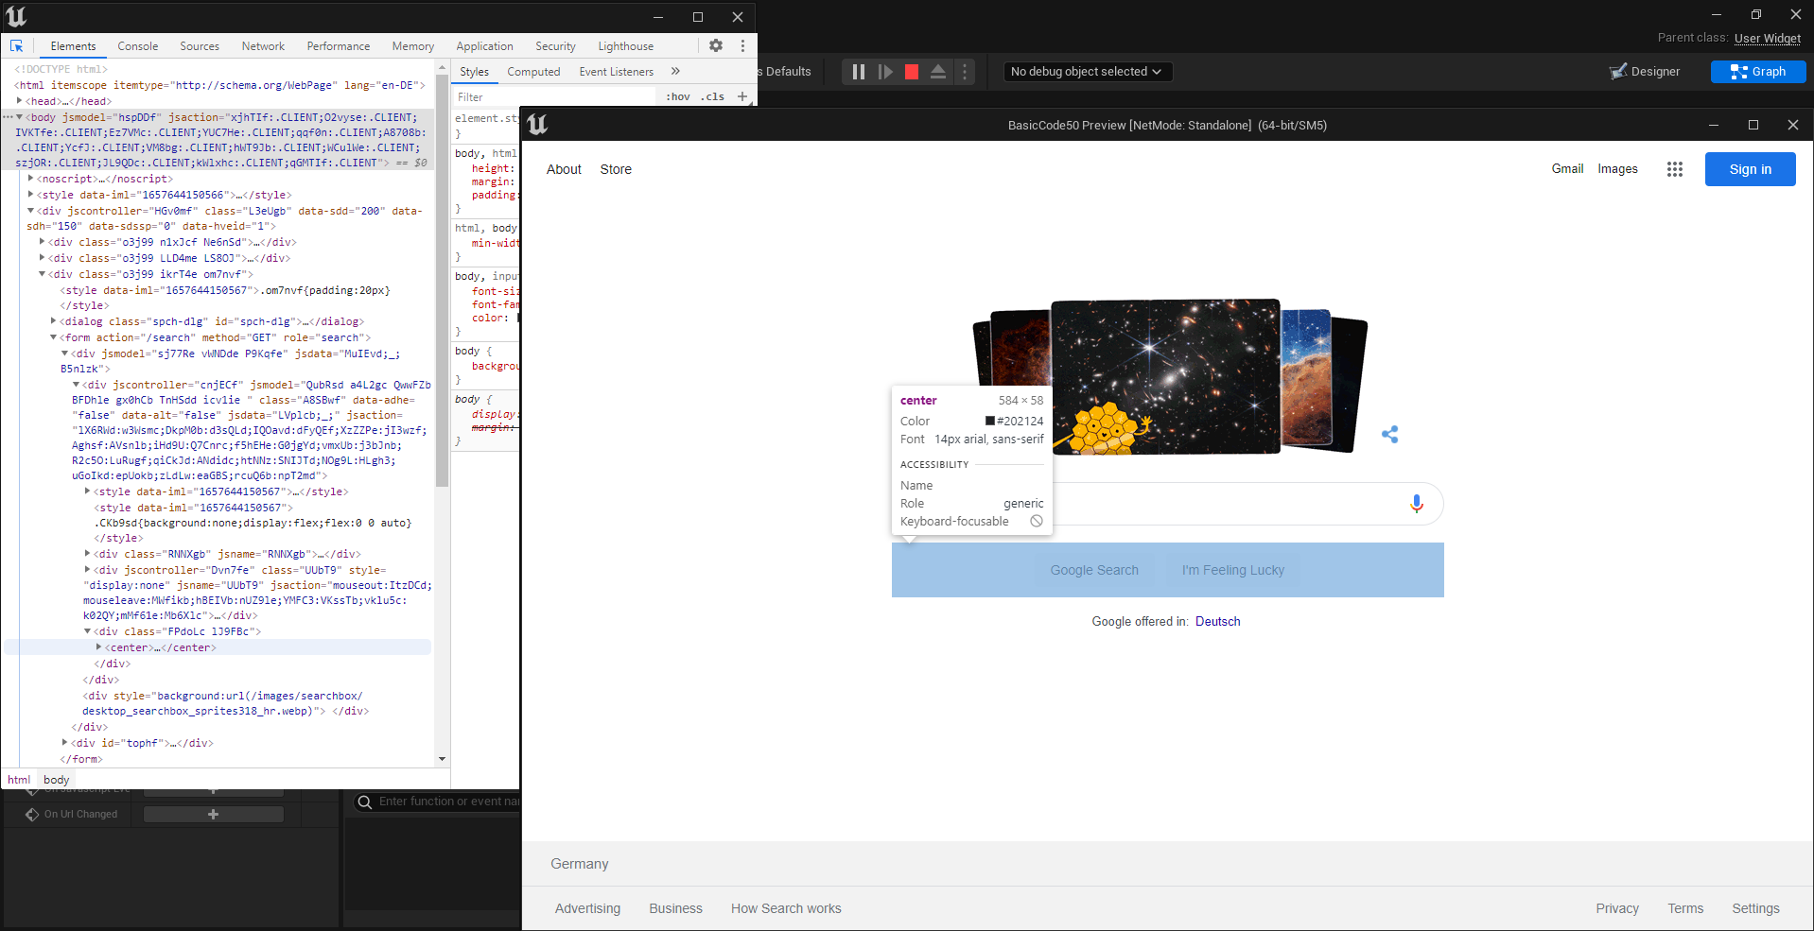
Task: Switch Google language to Deutsch
Action: click(1217, 621)
